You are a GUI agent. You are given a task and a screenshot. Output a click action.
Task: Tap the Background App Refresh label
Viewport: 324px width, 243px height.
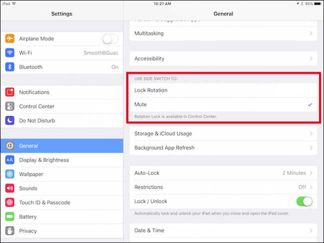tap(164, 148)
